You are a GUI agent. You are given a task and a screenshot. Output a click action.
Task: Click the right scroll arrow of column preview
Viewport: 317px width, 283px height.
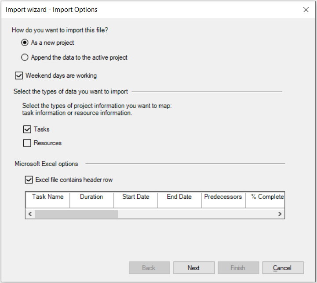(280, 214)
